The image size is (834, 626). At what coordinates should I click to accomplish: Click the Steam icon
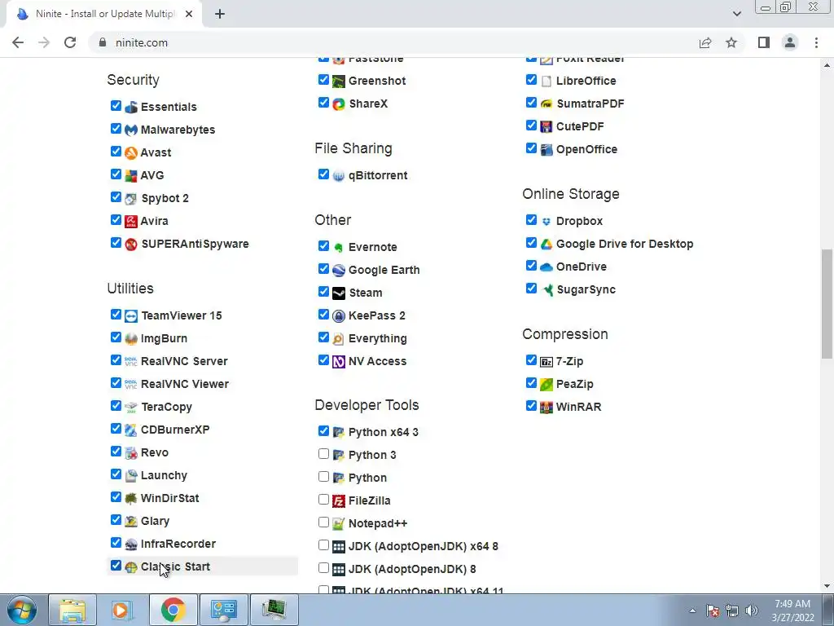point(339,293)
